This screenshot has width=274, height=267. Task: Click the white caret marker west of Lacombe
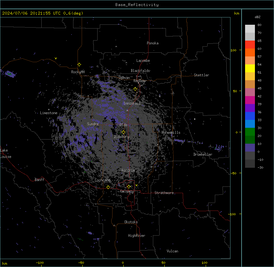[x=126, y=62]
